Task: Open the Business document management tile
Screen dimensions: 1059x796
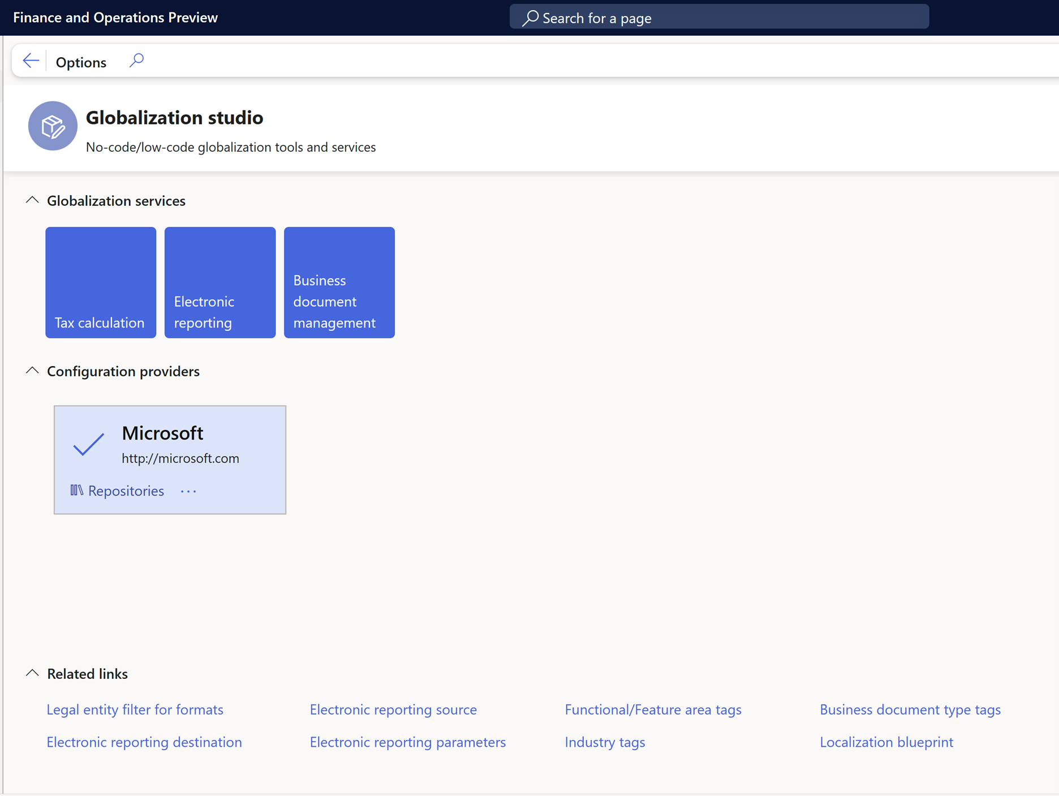Action: pyautogui.click(x=339, y=282)
